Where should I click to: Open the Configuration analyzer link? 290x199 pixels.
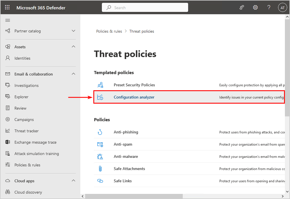click(134, 97)
